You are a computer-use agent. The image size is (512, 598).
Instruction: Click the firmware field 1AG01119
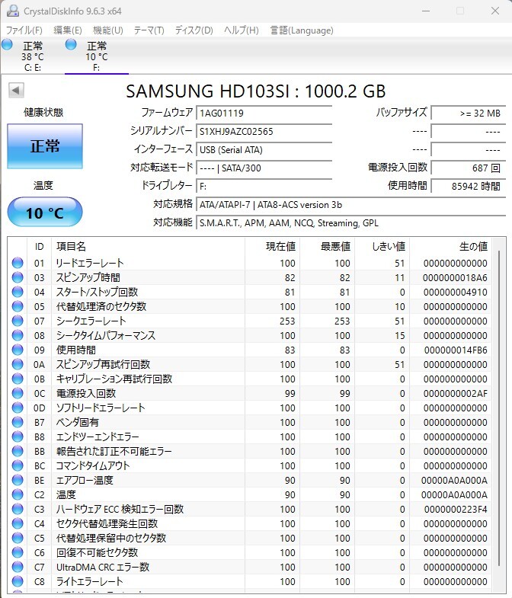(264, 114)
